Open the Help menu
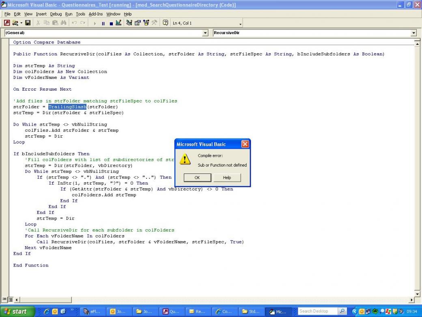This screenshot has width=422, height=317. (127, 14)
